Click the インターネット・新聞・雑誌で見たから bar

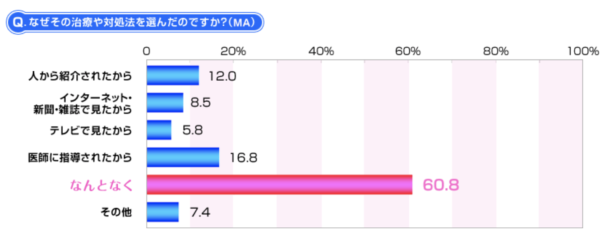click(165, 102)
